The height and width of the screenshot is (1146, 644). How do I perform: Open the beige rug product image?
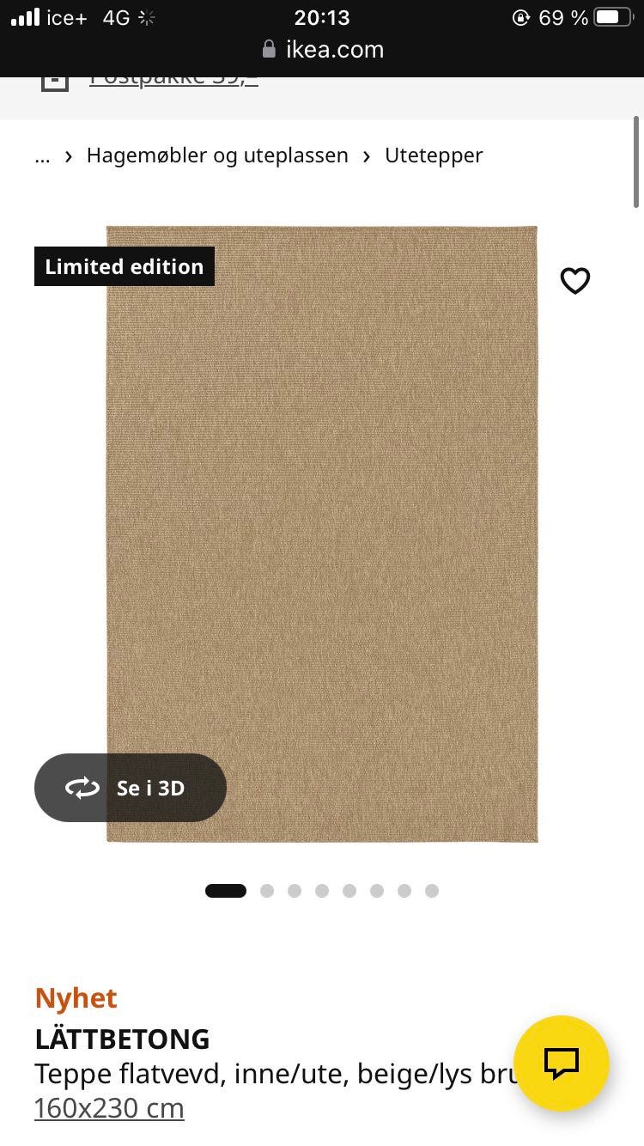(x=322, y=533)
